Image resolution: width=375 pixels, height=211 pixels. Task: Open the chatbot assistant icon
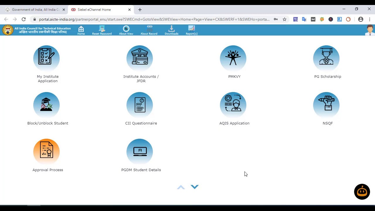[x=362, y=192]
